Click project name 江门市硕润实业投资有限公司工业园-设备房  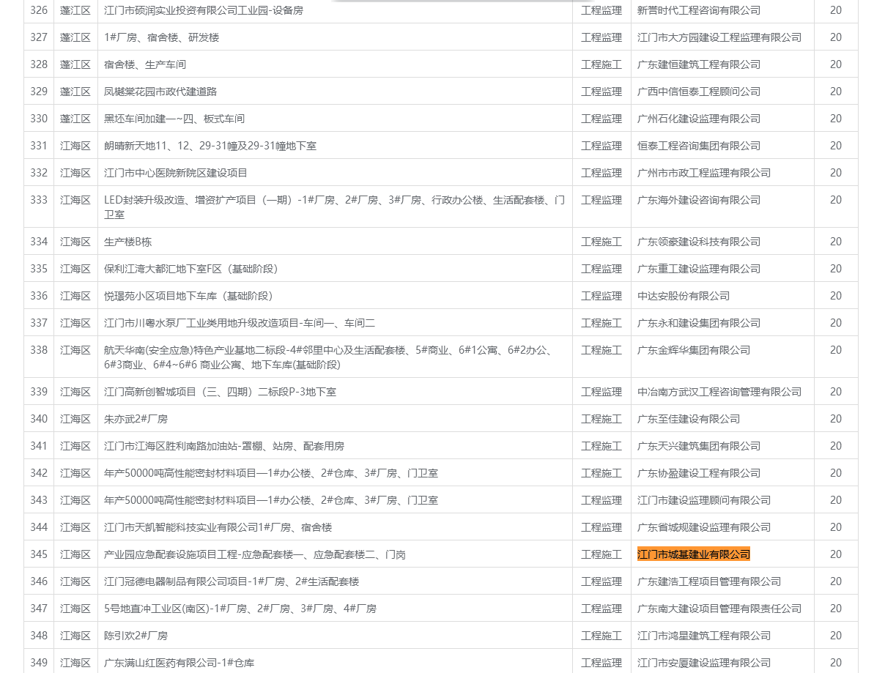[x=204, y=10]
